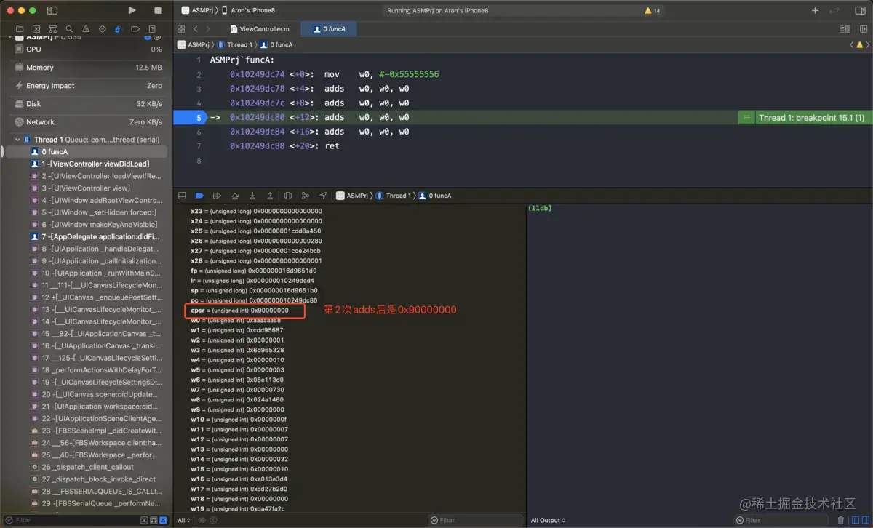873x528 pixels.
Task: Open the Find navigator
Action: 69,29
